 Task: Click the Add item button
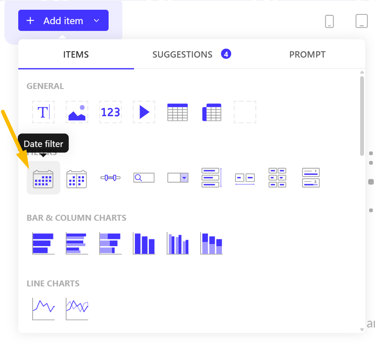coord(63,20)
